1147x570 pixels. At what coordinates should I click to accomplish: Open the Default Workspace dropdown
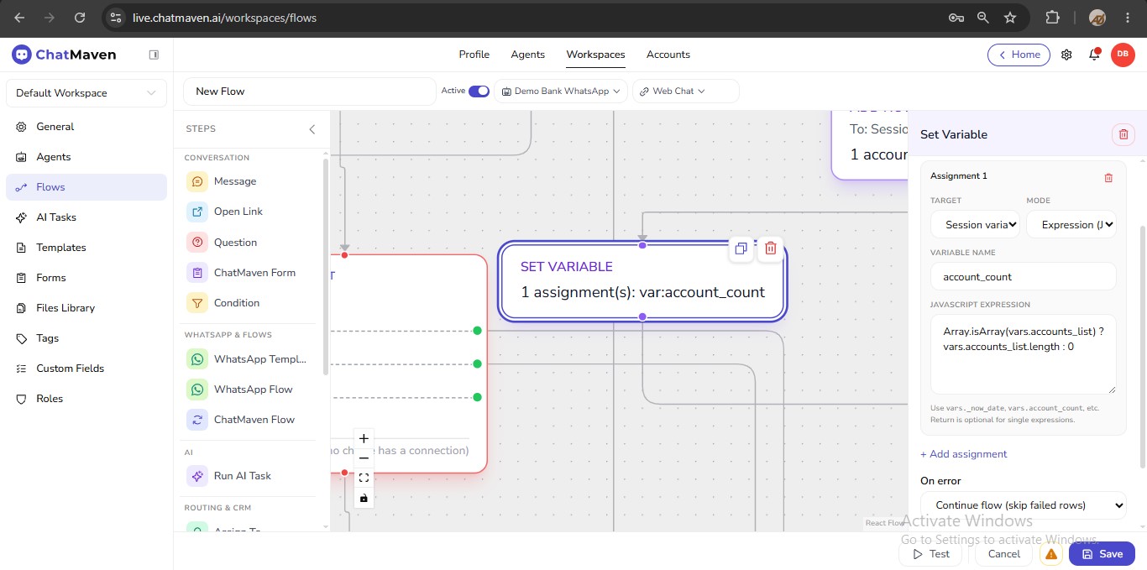(86, 93)
